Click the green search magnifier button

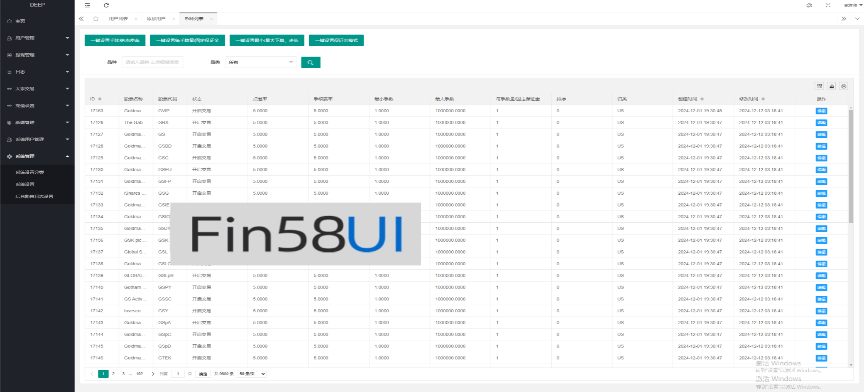point(310,62)
